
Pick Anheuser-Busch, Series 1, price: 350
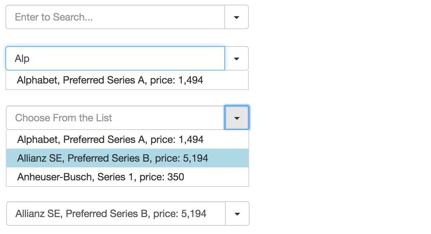(x=127, y=177)
